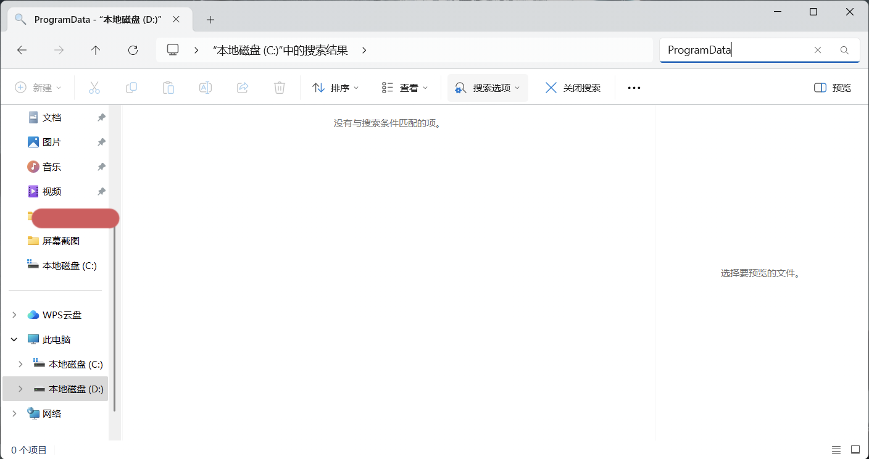Maximize the File Explorer window

point(813,12)
